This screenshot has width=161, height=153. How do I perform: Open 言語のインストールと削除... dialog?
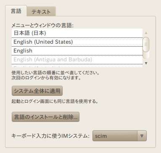pos(45,117)
